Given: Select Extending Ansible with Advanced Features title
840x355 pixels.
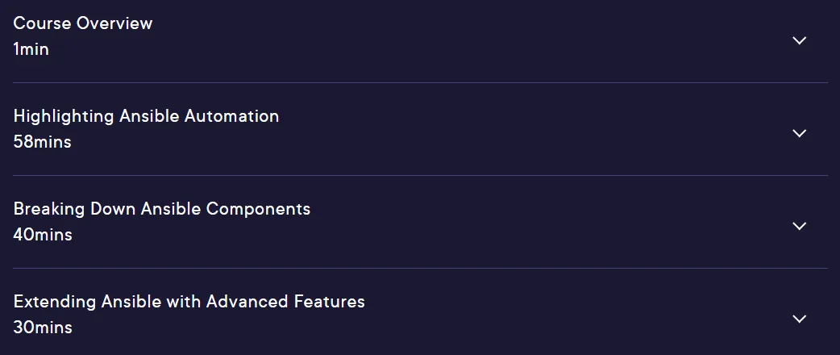Looking at the screenshot, I should (189, 302).
